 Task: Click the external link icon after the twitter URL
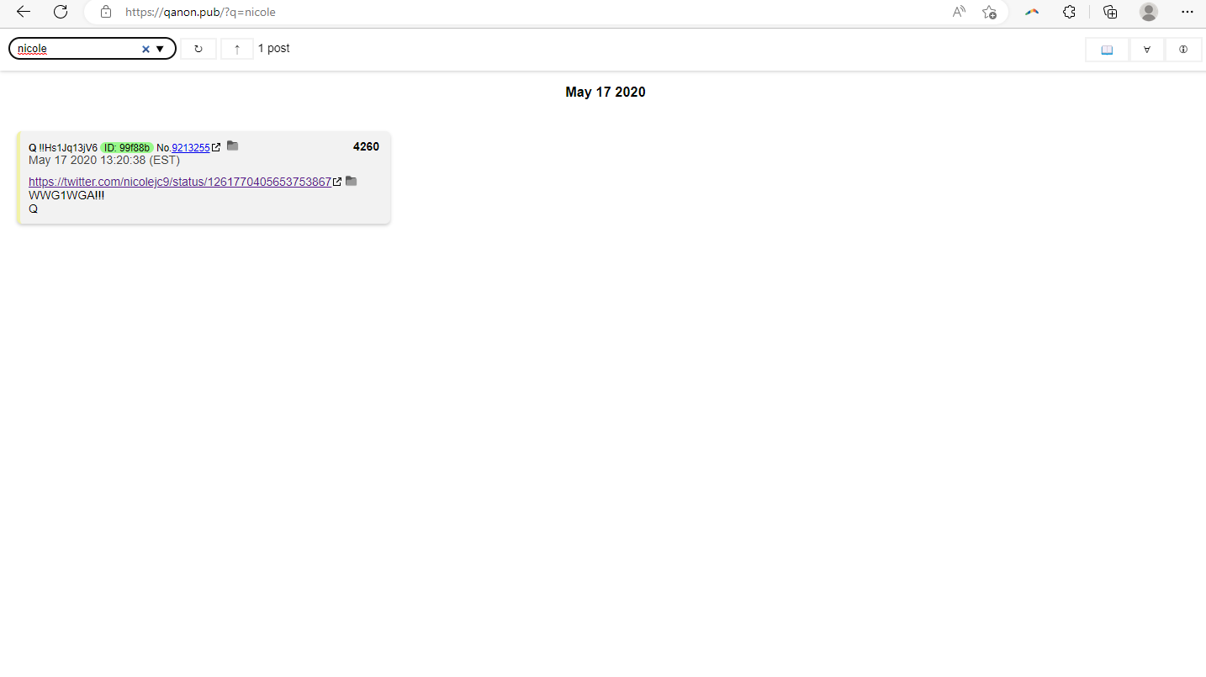click(x=337, y=182)
